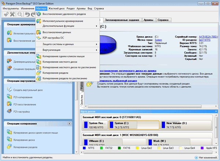
Task: Open the Карта дисков dropdown arrow
Action: pyautogui.click(x=216, y=111)
